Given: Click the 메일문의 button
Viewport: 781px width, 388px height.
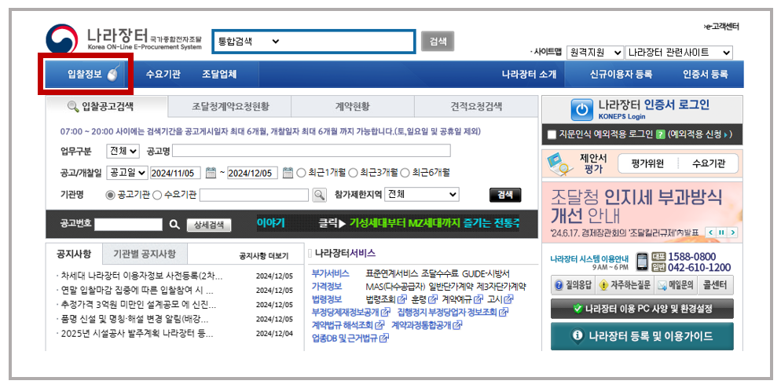Looking at the screenshot, I should (x=676, y=285).
